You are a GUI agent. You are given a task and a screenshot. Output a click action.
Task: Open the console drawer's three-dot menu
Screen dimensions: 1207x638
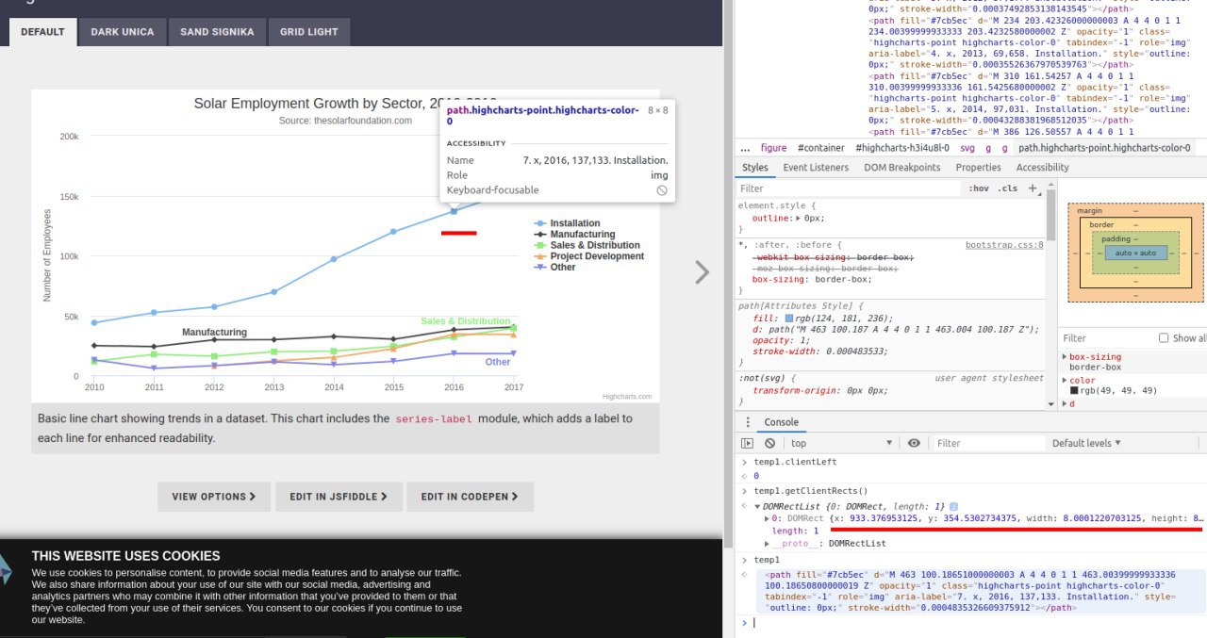[748, 422]
